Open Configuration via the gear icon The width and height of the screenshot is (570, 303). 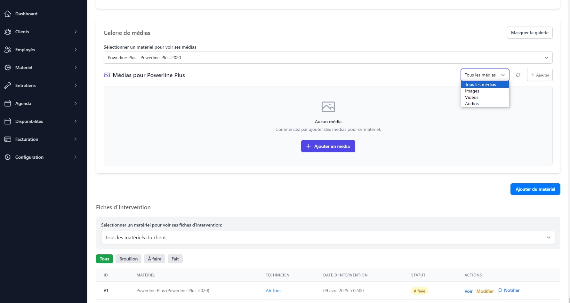[x=8, y=157]
